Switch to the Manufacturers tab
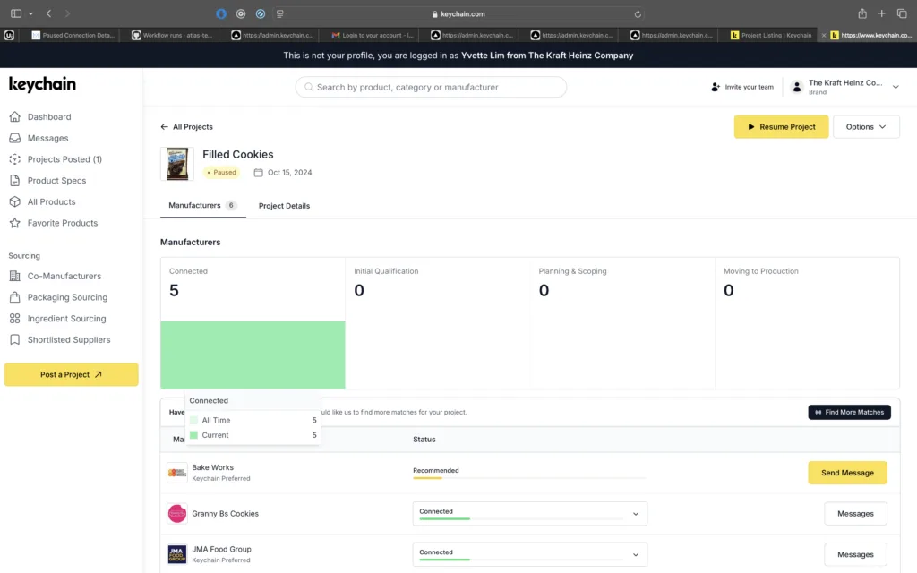This screenshot has height=573, width=917. 202,206
